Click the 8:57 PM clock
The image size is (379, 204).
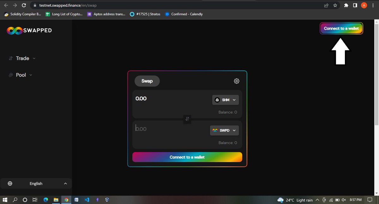(356, 200)
